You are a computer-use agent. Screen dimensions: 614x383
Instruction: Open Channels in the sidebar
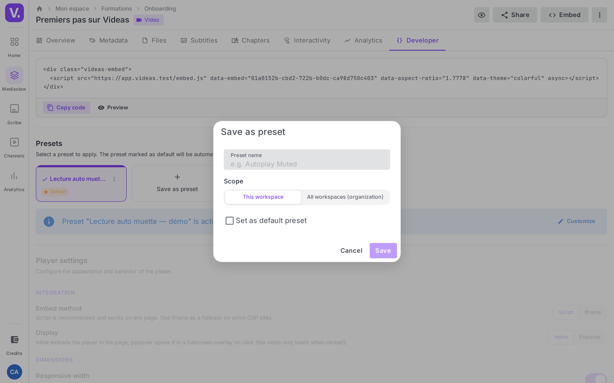[14, 147]
